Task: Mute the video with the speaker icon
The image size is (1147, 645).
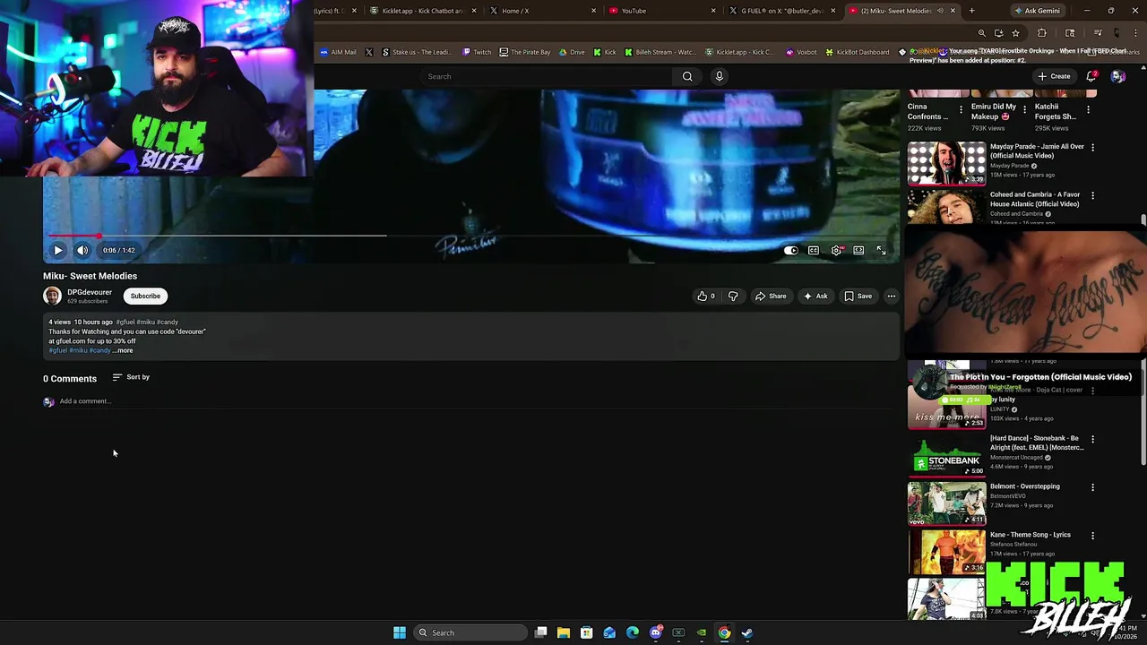Action: click(82, 251)
